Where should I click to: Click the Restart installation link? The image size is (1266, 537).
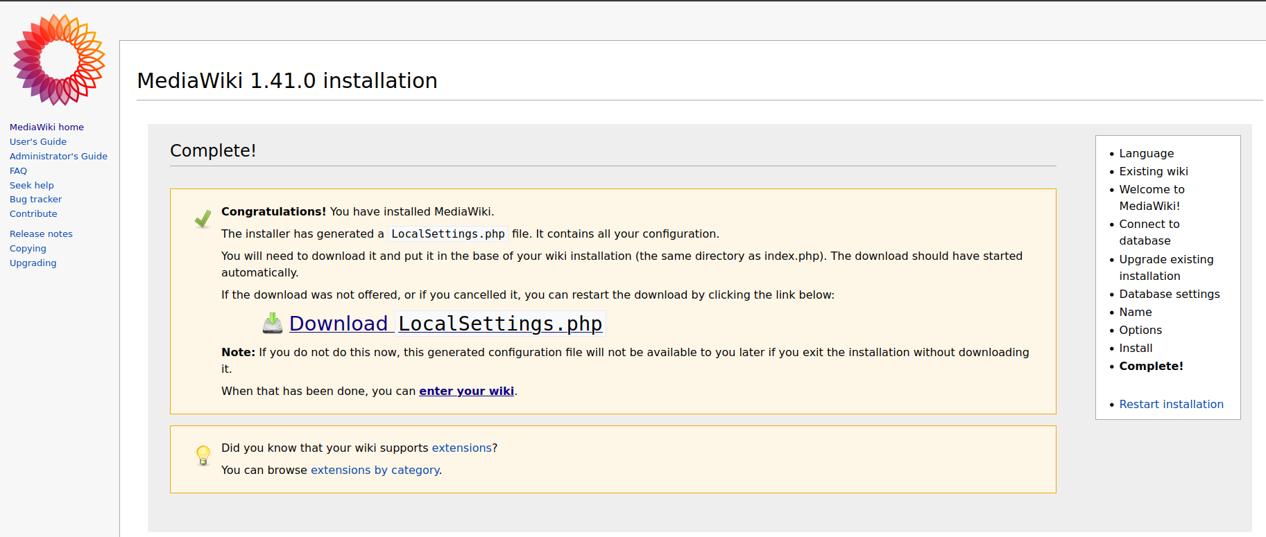1171,404
